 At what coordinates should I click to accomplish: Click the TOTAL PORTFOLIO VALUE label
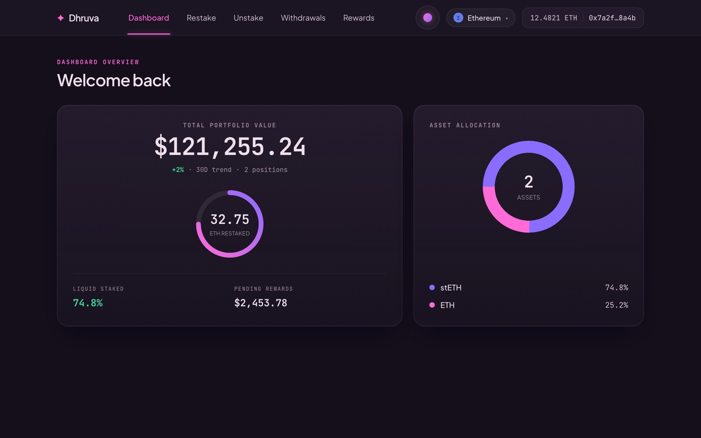pyautogui.click(x=230, y=125)
